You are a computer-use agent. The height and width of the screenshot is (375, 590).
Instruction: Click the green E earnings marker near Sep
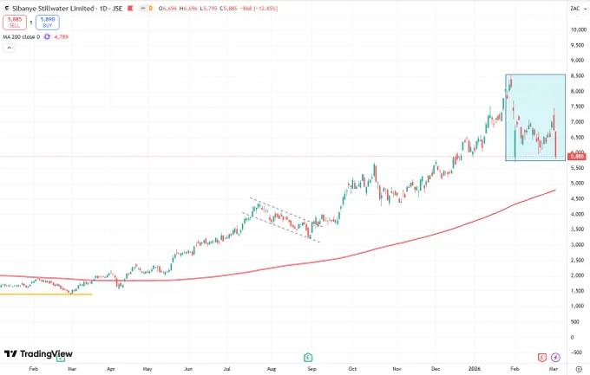308,358
